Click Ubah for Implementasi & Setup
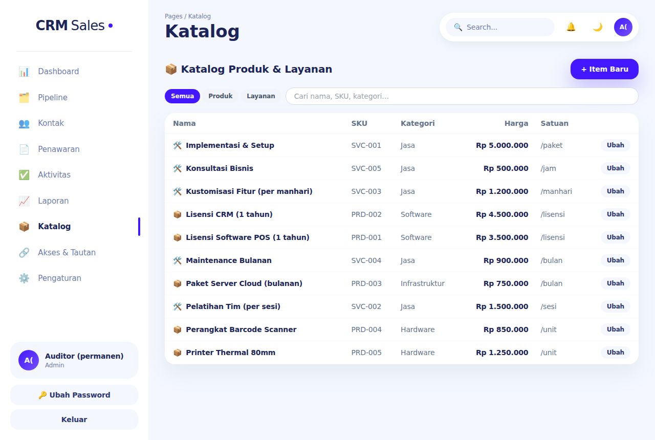The width and height of the screenshot is (655, 440). click(615, 145)
